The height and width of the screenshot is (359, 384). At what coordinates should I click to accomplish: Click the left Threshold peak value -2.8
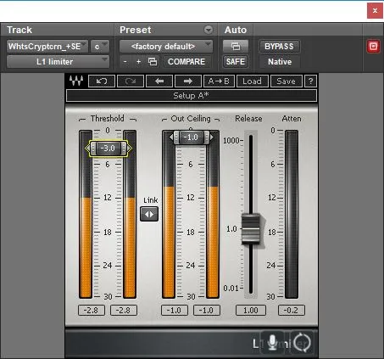(x=92, y=310)
